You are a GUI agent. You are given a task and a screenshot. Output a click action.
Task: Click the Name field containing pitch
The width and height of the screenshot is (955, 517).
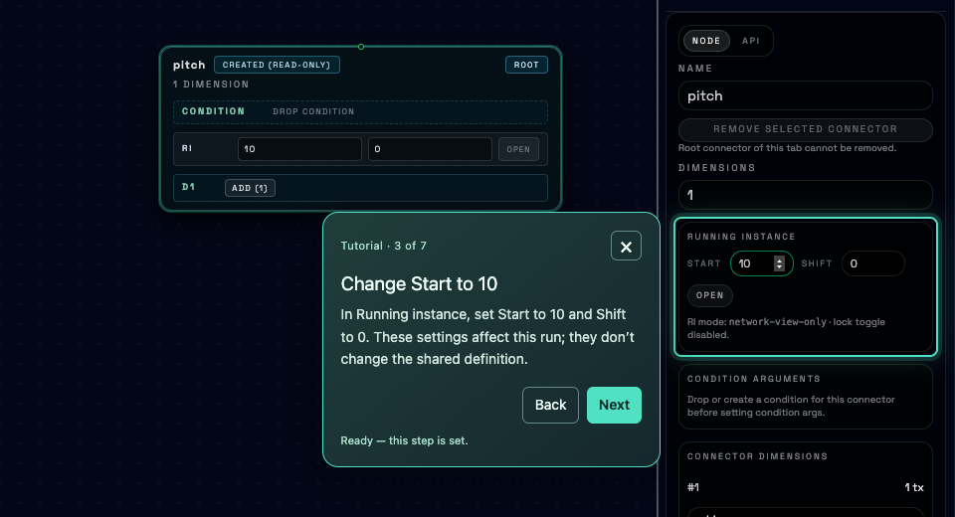[805, 96]
